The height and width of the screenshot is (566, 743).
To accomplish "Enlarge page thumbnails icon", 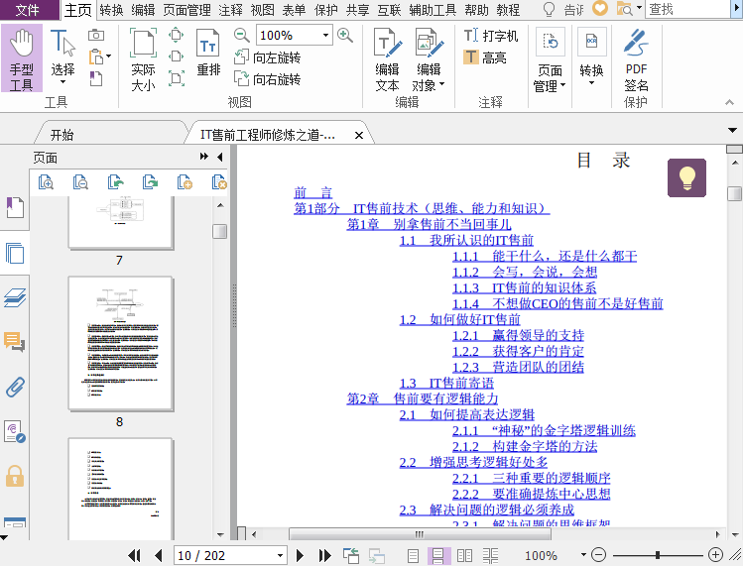I will tap(46, 181).
